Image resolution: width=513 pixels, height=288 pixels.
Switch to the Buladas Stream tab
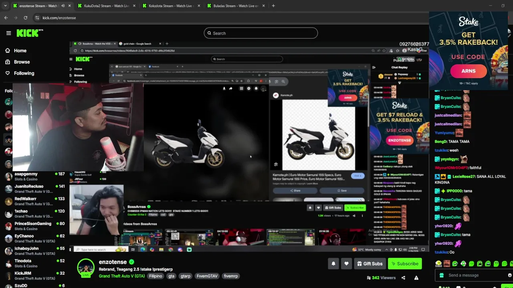(236, 6)
